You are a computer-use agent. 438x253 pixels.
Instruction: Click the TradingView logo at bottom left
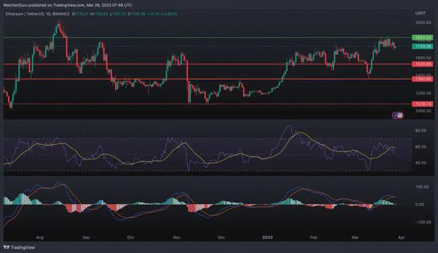point(19,248)
